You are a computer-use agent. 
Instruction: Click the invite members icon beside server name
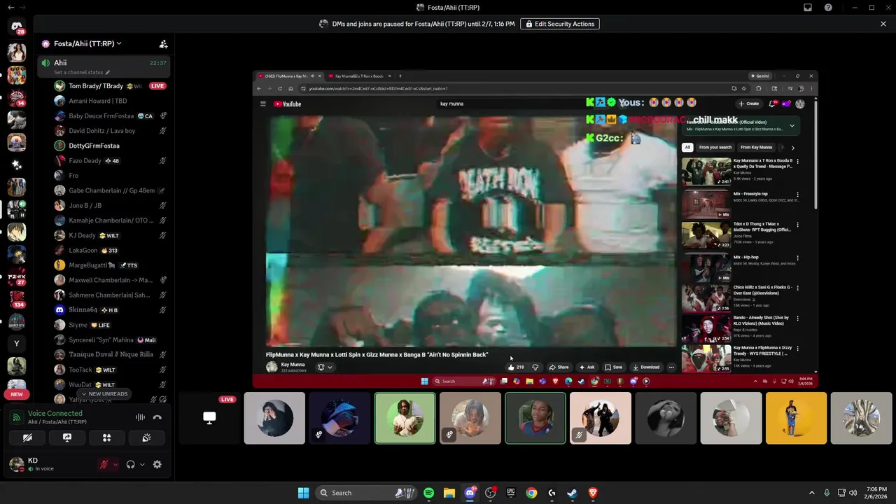(163, 43)
